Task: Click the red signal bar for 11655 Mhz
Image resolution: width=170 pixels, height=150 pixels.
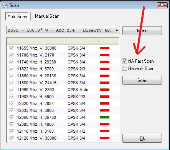Action: (x=105, y=48)
